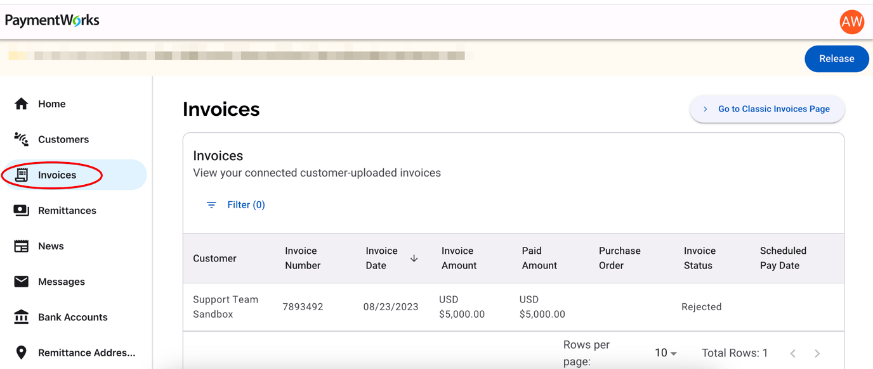Image resolution: width=873 pixels, height=369 pixels.
Task: Open the News section from the sidebar menu
Action: [50, 246]
